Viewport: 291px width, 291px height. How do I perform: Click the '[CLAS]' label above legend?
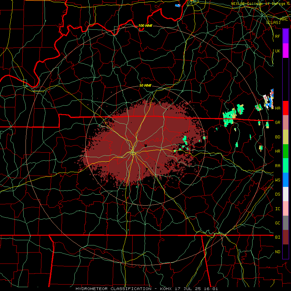273,22
